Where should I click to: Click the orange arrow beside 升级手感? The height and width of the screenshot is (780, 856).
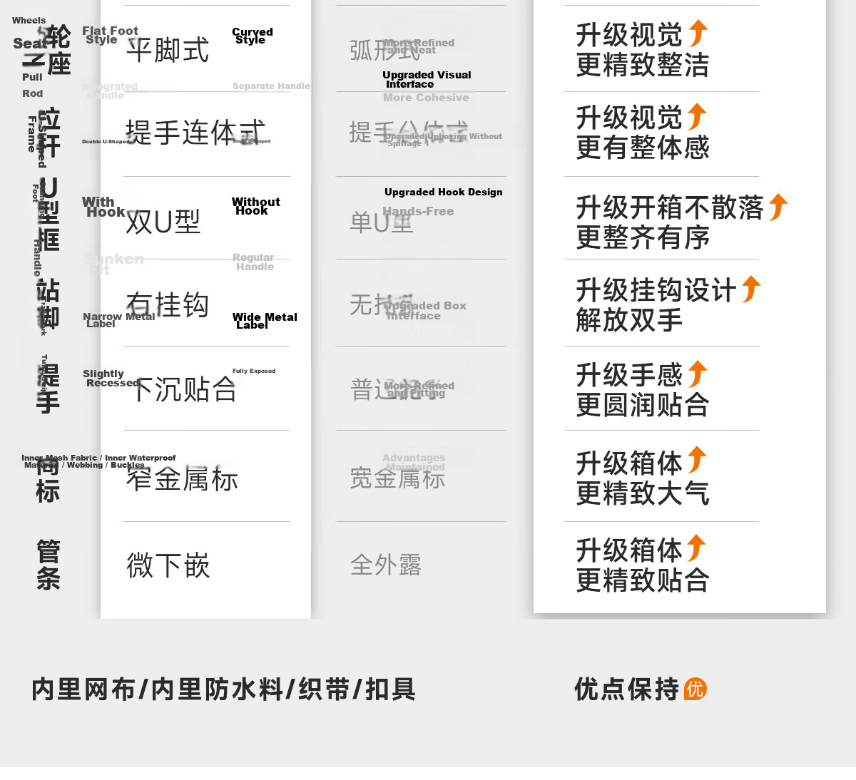pyautogui.click(x=698, y=374)
